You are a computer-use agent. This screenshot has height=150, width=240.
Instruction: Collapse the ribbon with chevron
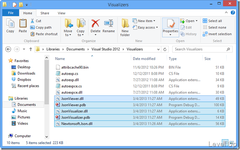tap(226, 13)
